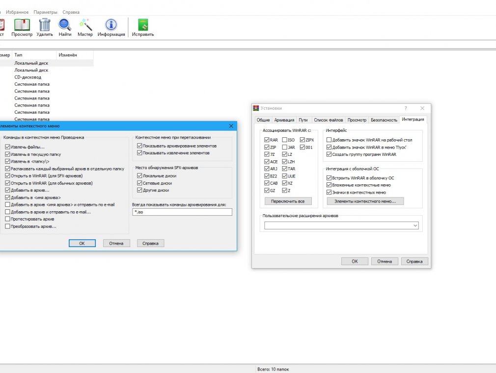This screenshot has width=496, height=373.
Task: Click the question mark help in Установки
Action: pos(406,108)
